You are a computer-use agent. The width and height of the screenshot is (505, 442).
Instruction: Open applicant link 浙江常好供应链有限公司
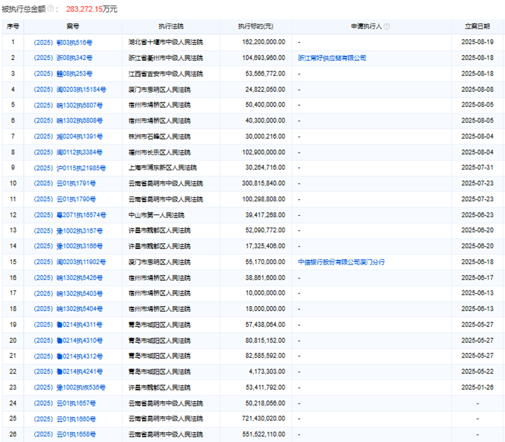coord(332,58)
